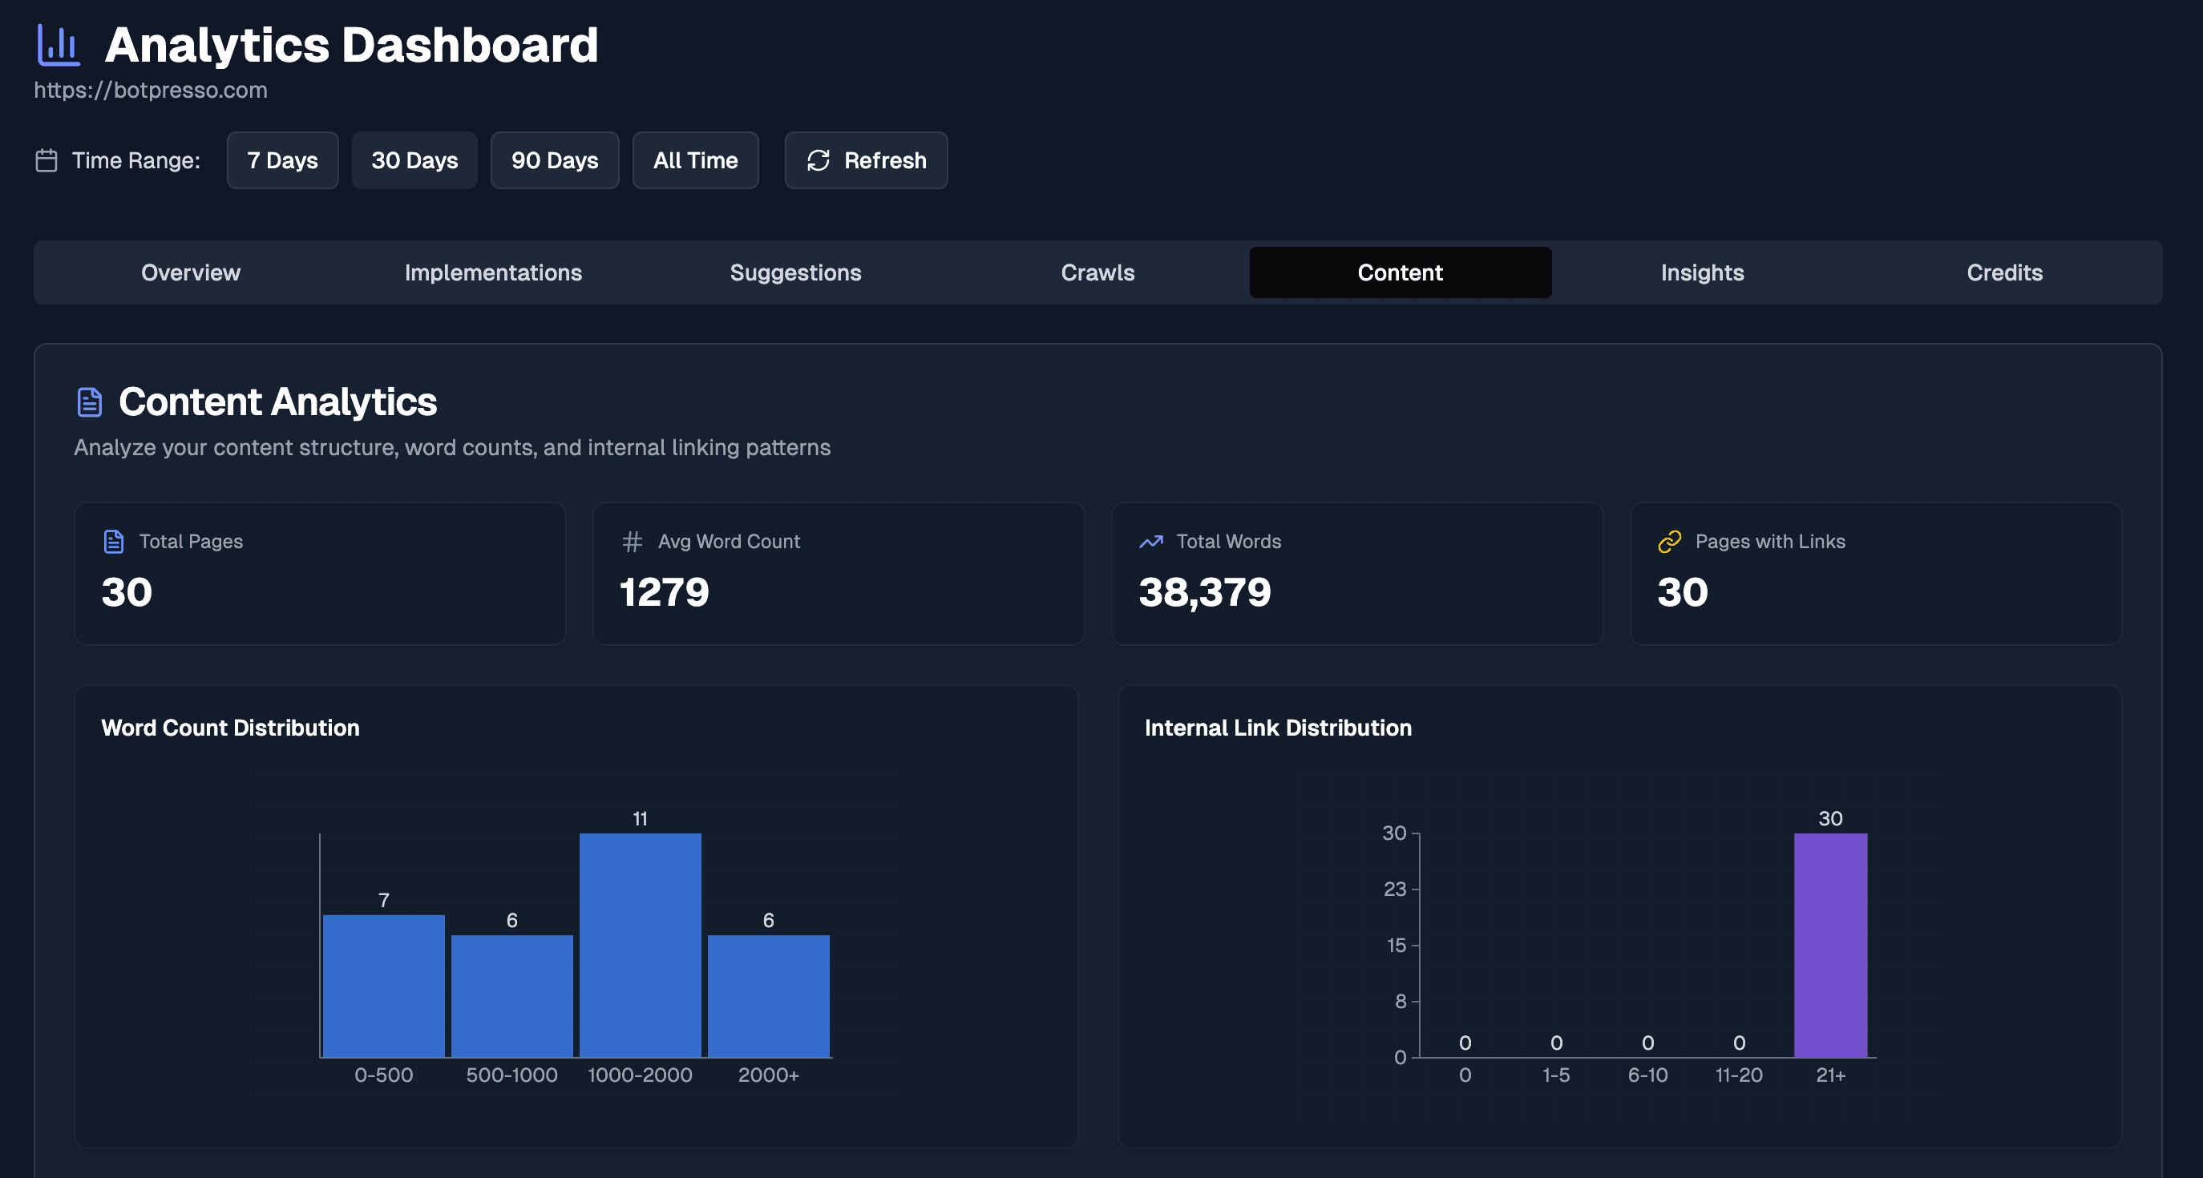
Task: Select the 7 Days time range
Action: pyautogui.click(x=282, y=159)
